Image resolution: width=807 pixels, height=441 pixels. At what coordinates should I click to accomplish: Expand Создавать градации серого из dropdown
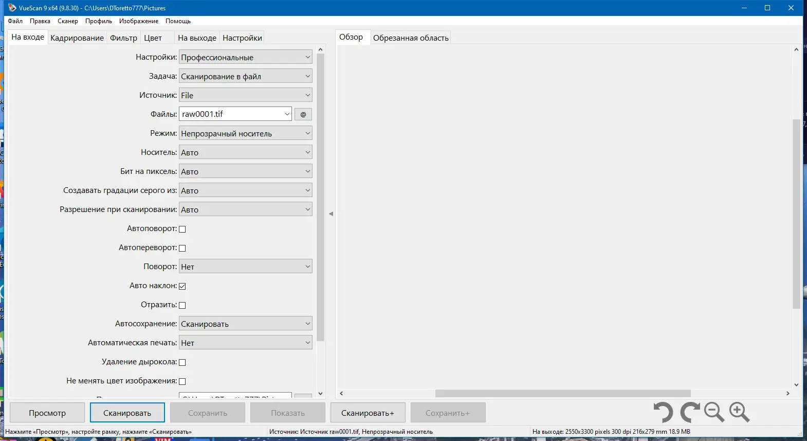(246, 190)
